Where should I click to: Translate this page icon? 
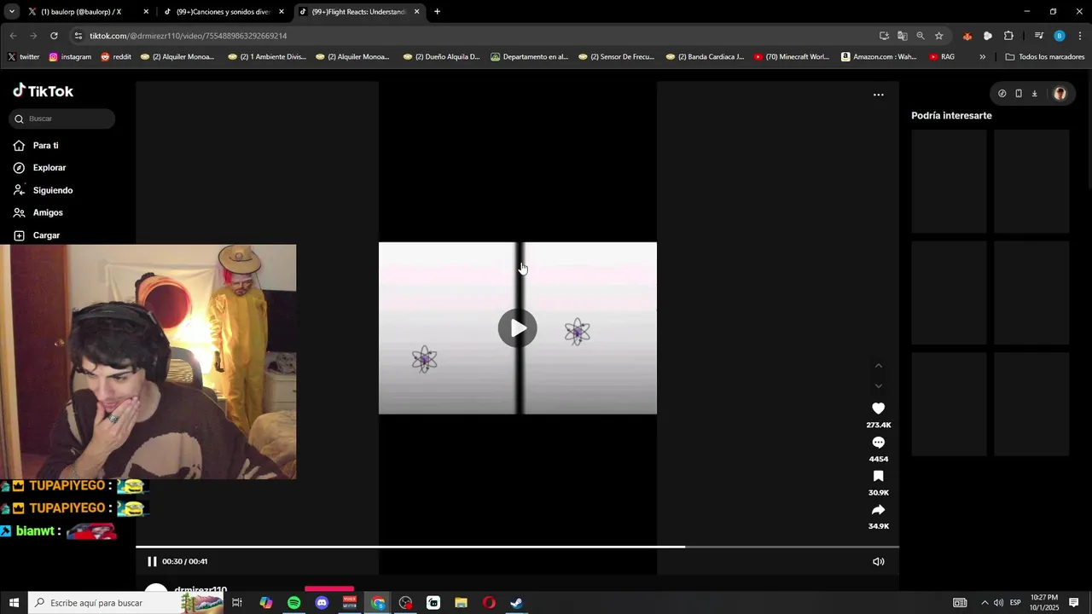902,36
